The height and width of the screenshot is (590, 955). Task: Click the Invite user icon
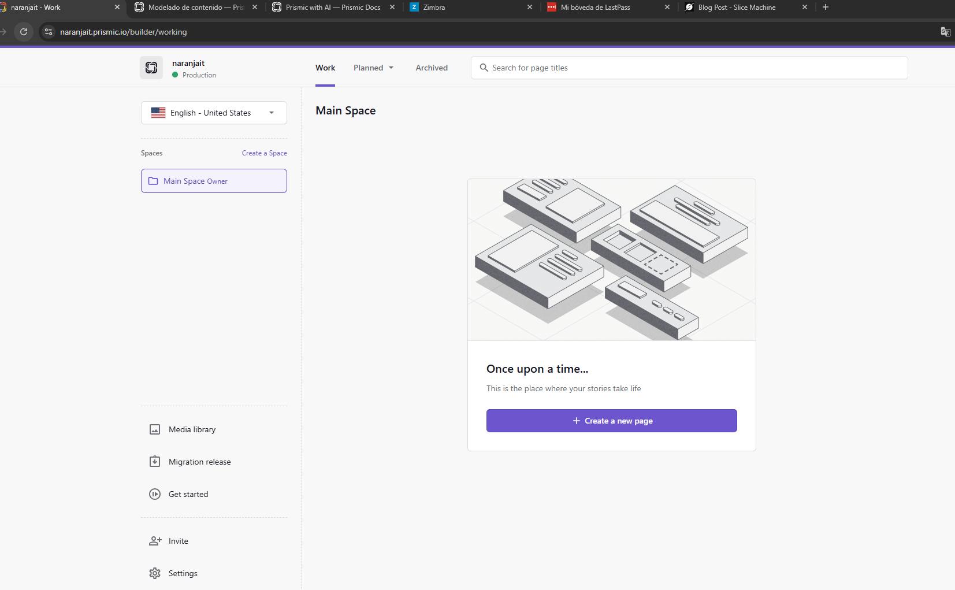click(155, 541)
